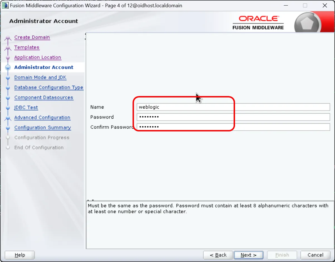Click the Oracle Fusion Middleware logo
This screenshot has height=262, width=335.
[258, 23]
